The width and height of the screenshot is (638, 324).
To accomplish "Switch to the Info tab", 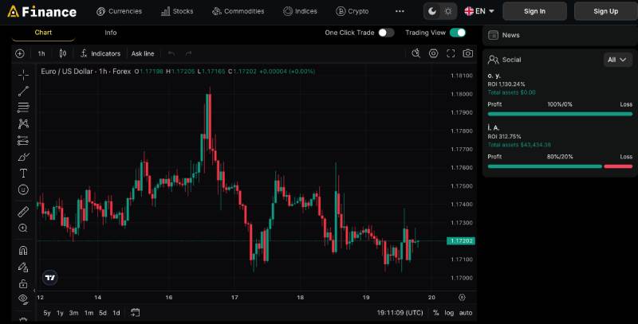I will [x=111, y=33].
